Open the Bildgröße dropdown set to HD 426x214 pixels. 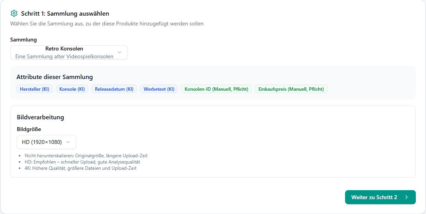[46, 142]
